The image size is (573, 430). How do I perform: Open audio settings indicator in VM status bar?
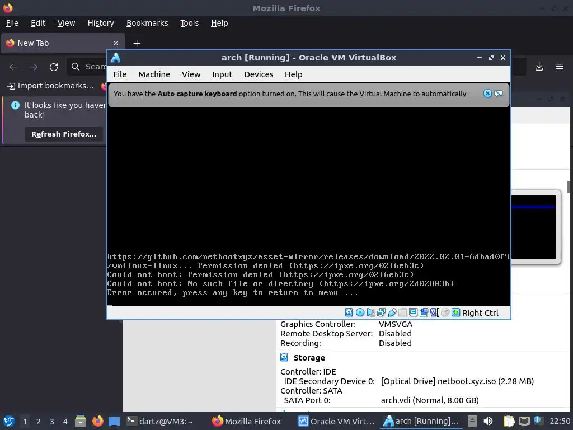click(x=370, y=312)
